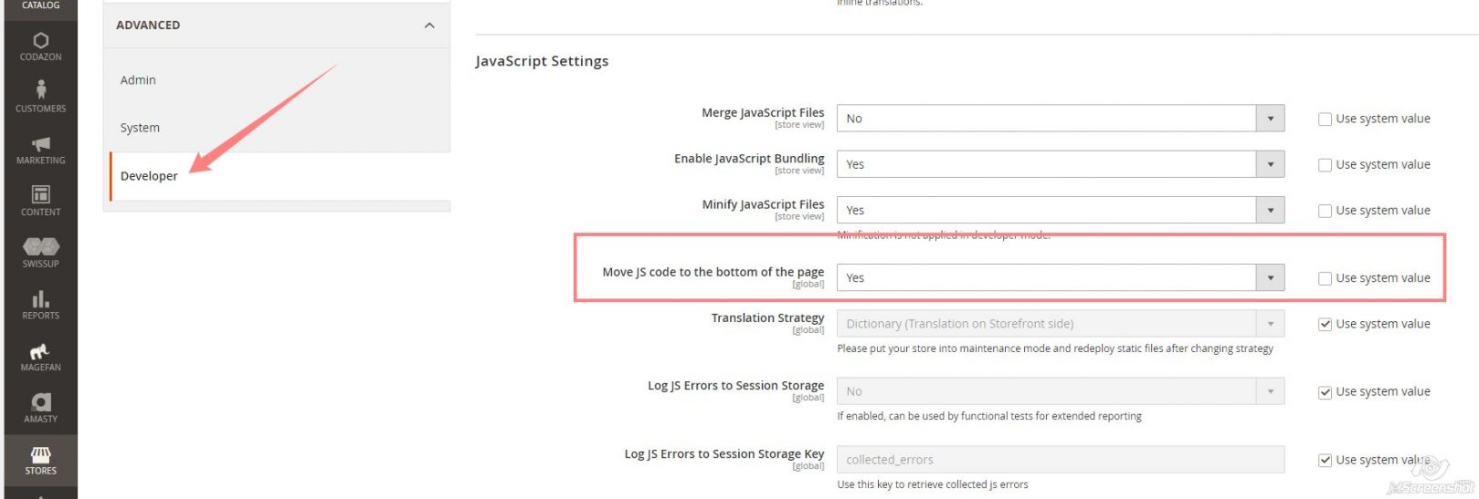
Task: Enable Use system value for Merge JavaScript Files
Action: click(1325, 119)
